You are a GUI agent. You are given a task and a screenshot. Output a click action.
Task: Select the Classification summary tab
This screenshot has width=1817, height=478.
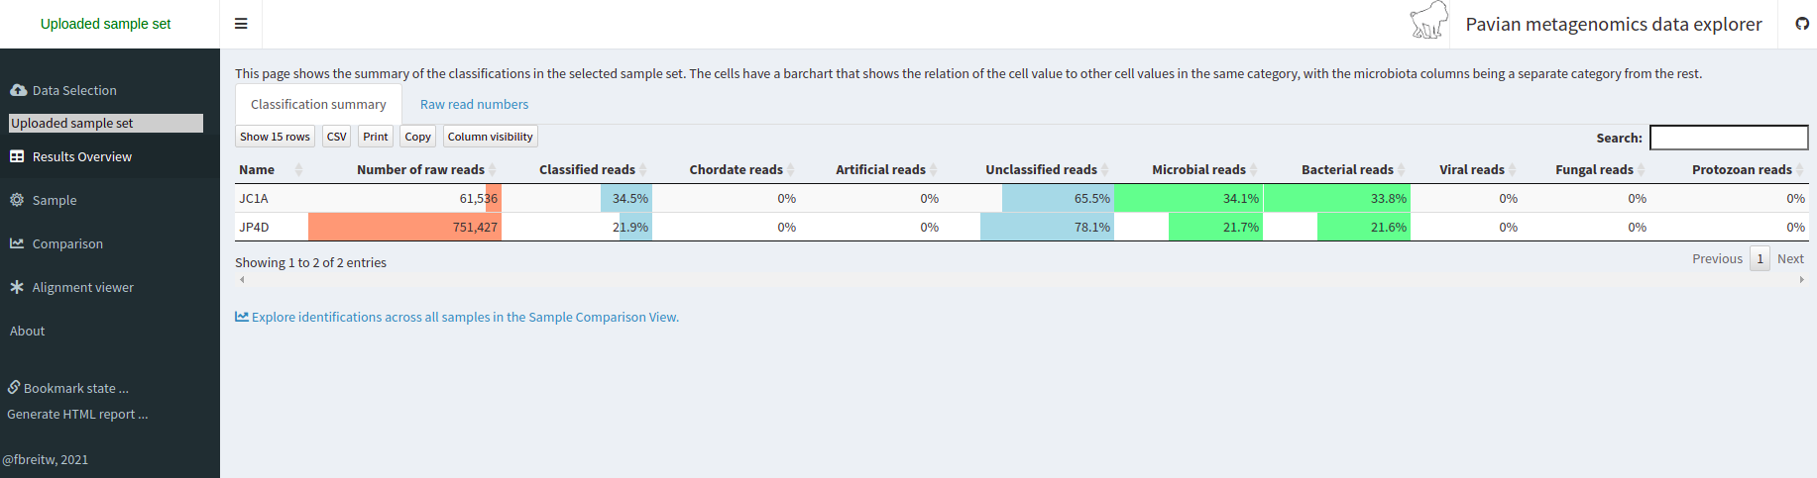pyautogui.click(x=318, y=104)
